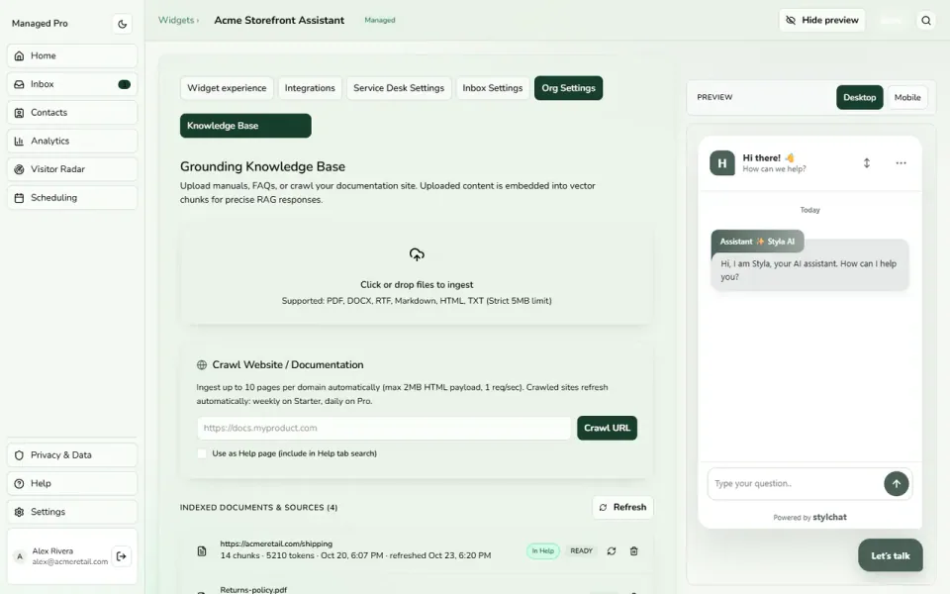This screenshot has width=950, height=594.
Task: Open Privacy & Data page
Action: (x=72, y=455)
